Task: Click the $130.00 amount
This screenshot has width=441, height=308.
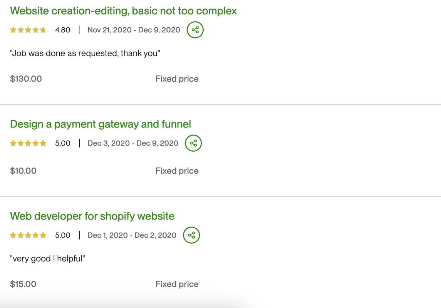Action: pyautogui.click(x=26, y=79)
